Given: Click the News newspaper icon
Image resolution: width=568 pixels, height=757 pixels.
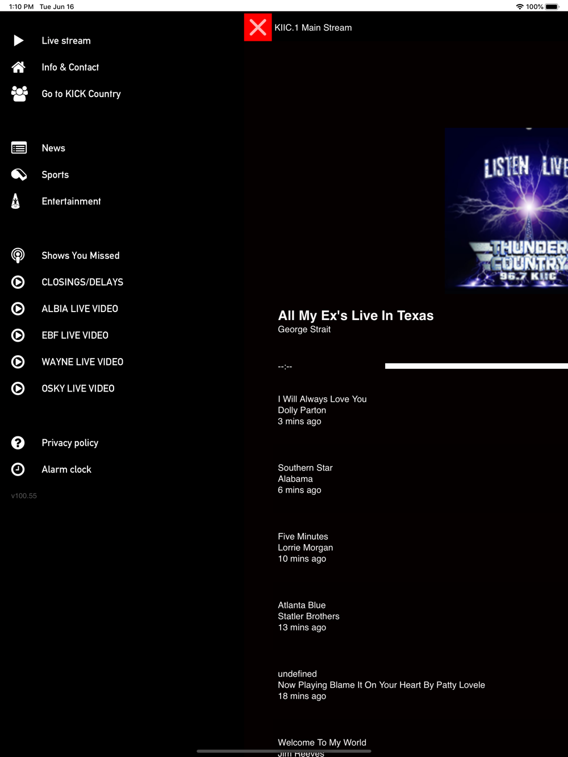Looking at the screenshot, I should coord(19,148).
